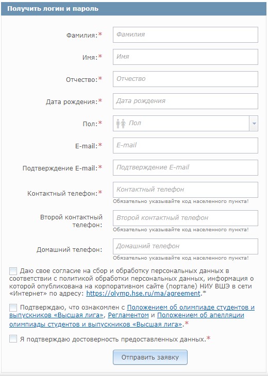
Task: Open the Регламентом link
Action: 128,315
